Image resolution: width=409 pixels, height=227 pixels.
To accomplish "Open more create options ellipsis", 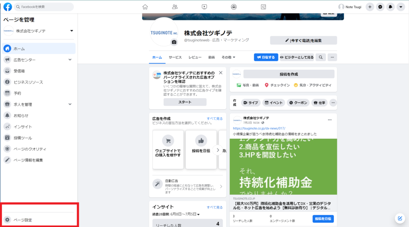I will [x=333, y=103].
